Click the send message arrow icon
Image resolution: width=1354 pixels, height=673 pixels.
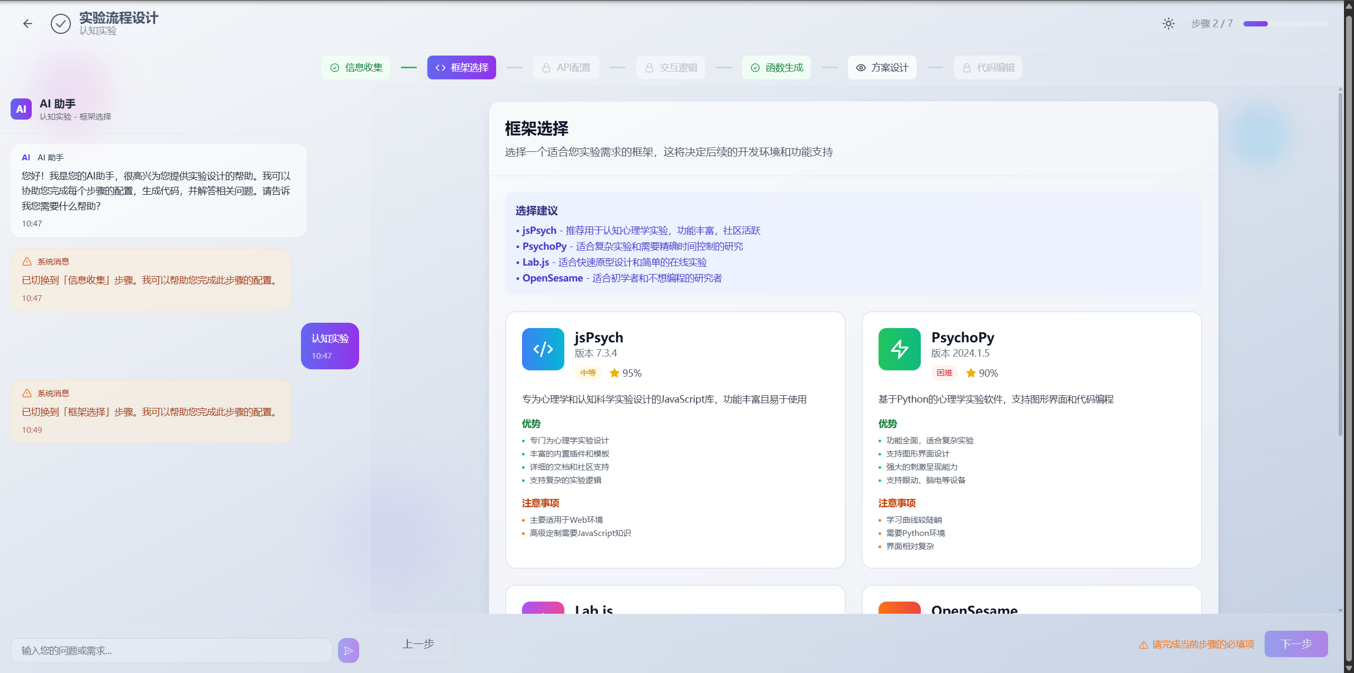[349, 650]
